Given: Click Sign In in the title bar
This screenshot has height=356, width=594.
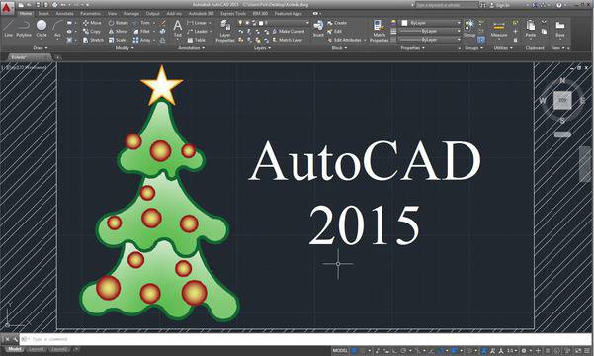Looking at the screenshot, I should pyautogui.click(x=500, y=5).
